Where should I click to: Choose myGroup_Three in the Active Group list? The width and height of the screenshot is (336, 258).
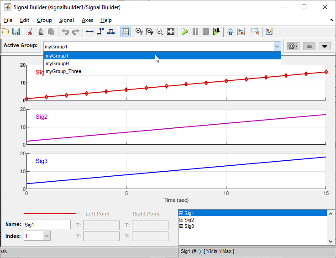coord(63,71)
